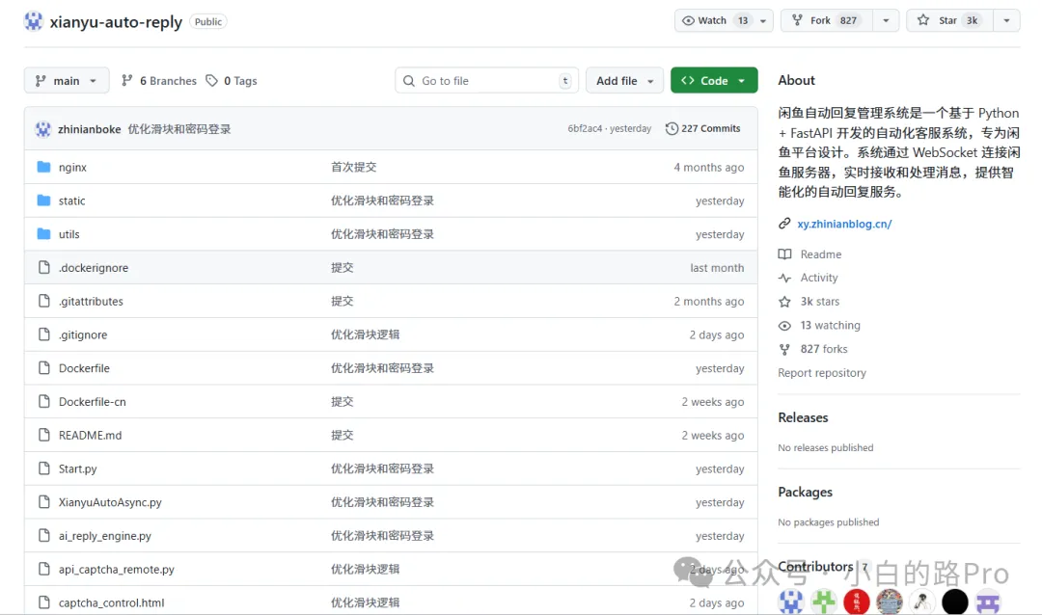Viewport: 1042px width, 615px height.
Task: Open the nginx row commit message 首次提交
Action: (353, 168)
